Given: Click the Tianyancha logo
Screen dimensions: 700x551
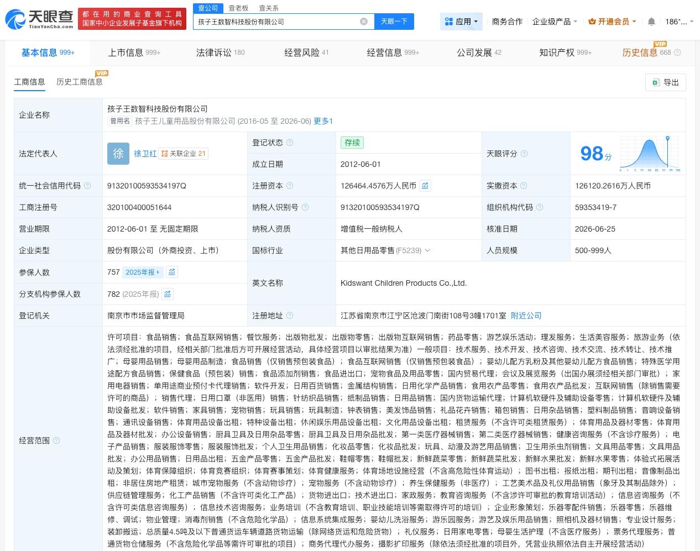Looking at the screenshot, I should coord(40,19).
